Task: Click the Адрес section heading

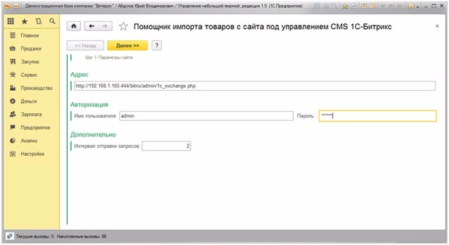Action: pos(79,74)
